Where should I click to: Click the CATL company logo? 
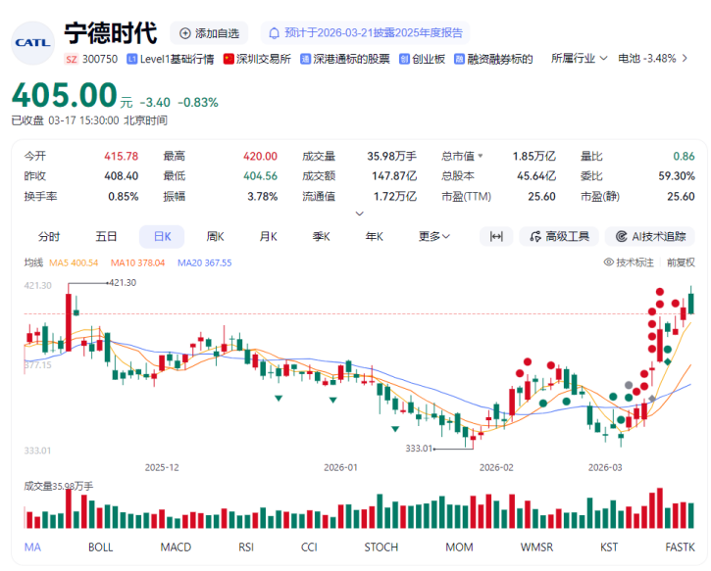tap(32, 41)
